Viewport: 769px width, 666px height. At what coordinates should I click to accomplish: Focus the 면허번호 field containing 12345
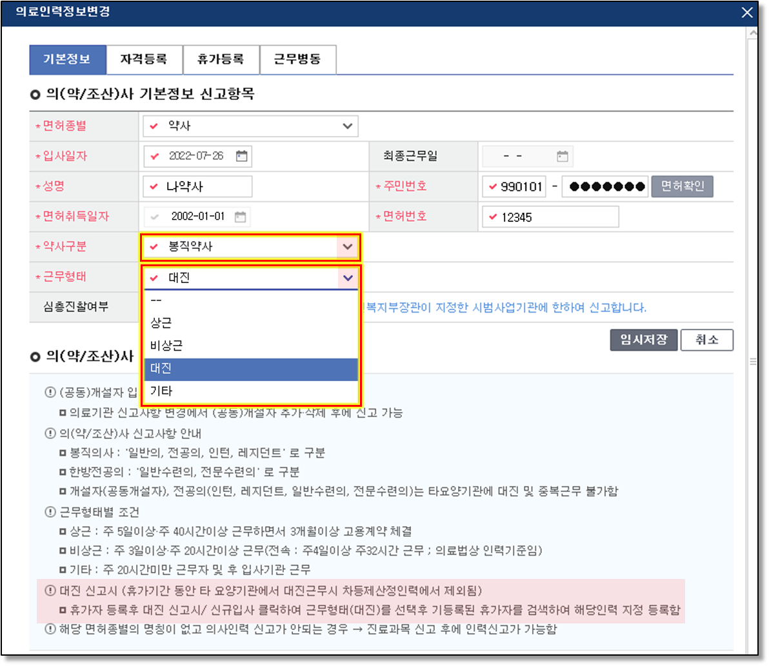[550, 217]
